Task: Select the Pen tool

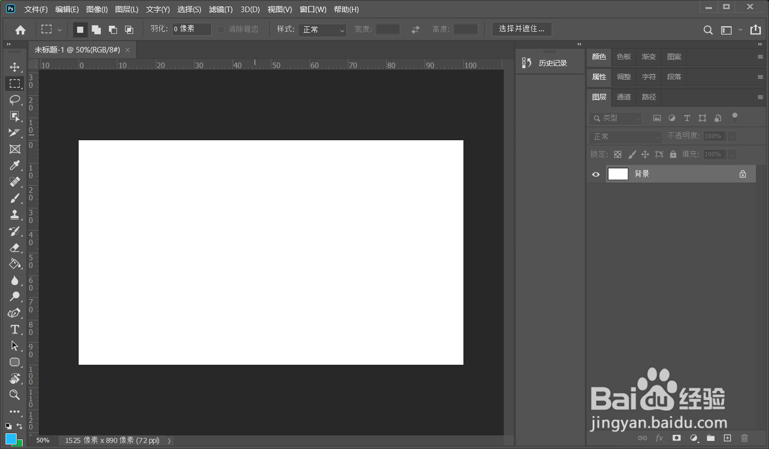Action: 15,313
